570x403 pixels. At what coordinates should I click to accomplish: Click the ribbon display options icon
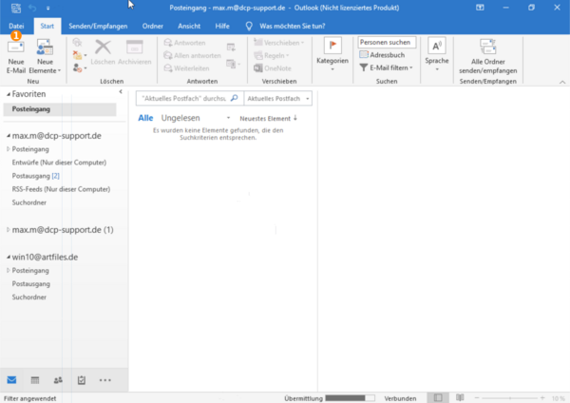pos(480,8)
